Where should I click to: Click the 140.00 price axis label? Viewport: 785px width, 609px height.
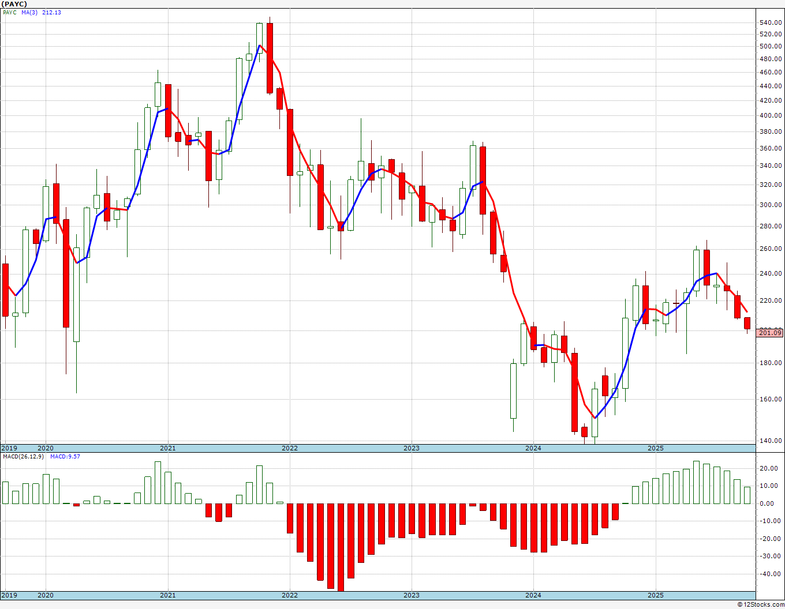[771, 441]
